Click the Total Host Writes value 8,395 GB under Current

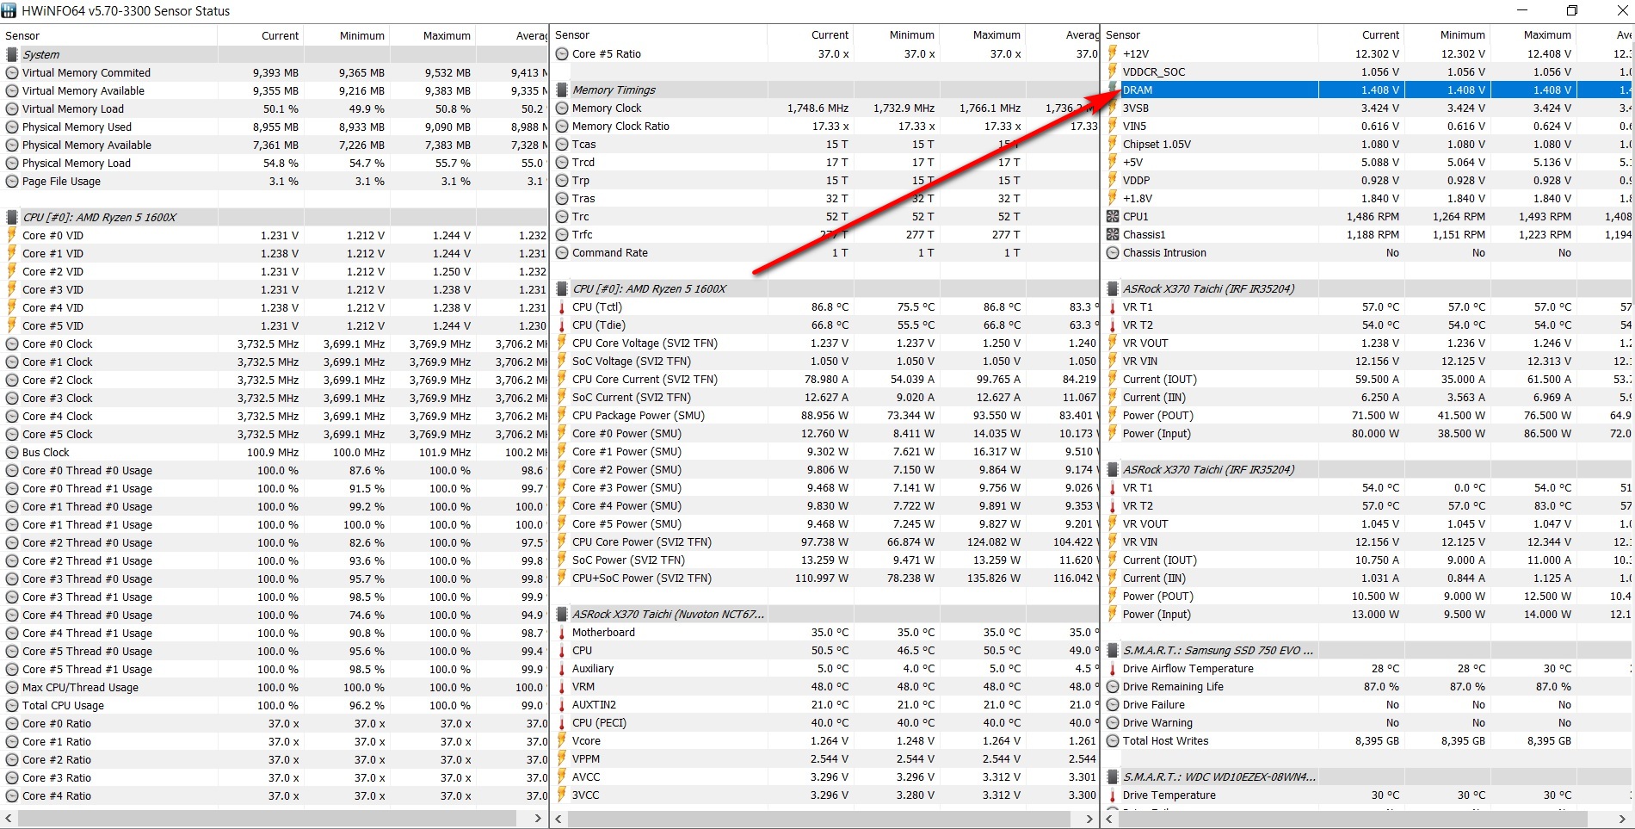tap(1377, 741)
